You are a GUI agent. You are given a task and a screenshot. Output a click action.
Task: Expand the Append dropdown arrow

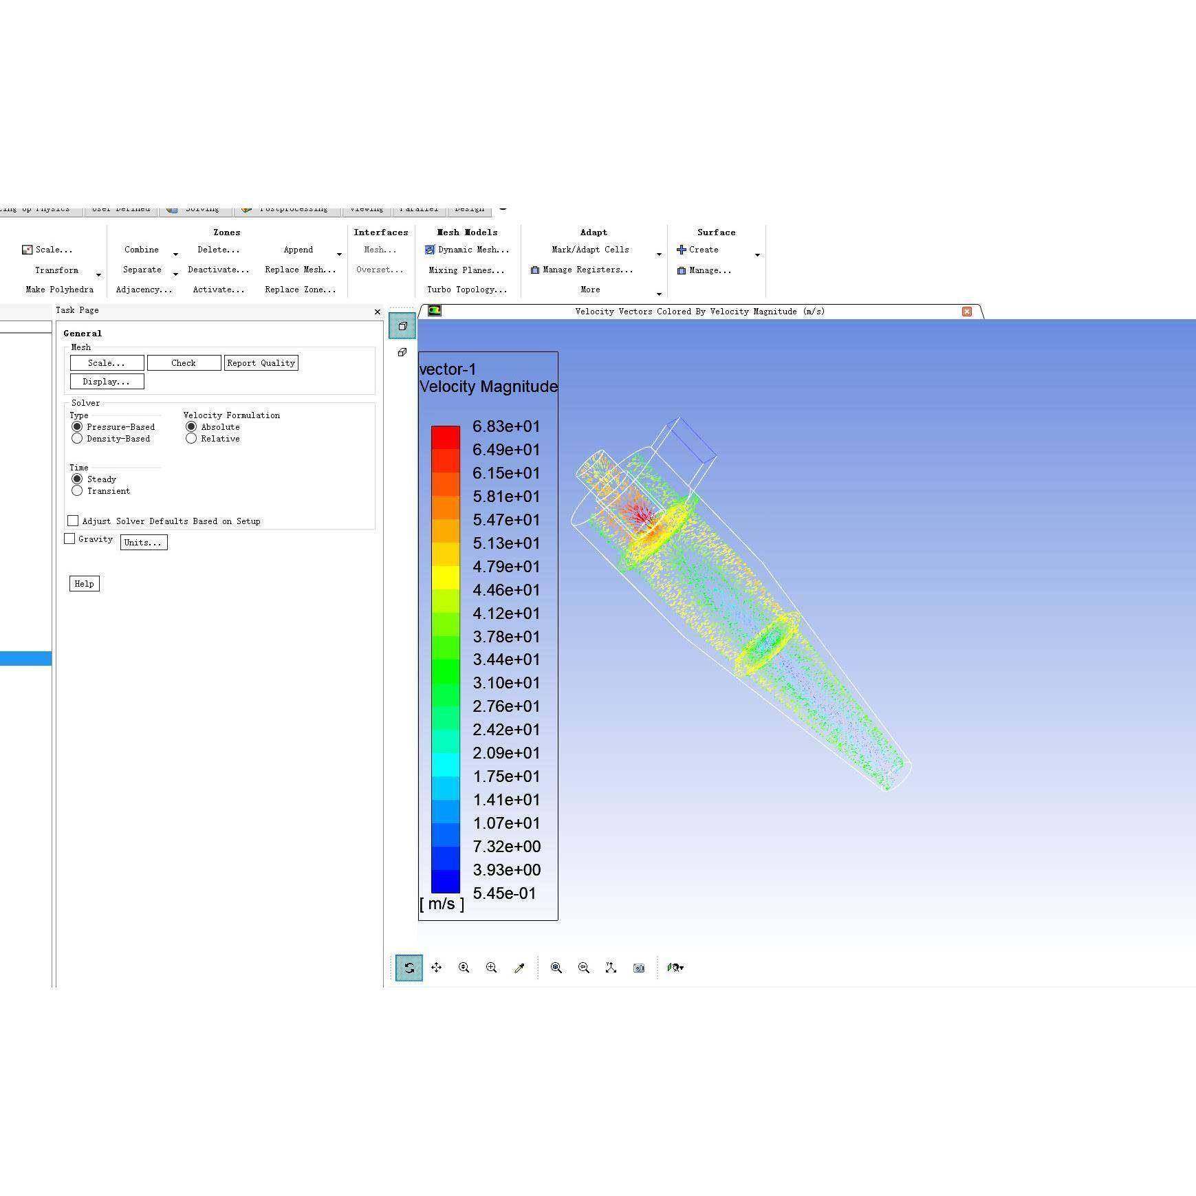339,254
